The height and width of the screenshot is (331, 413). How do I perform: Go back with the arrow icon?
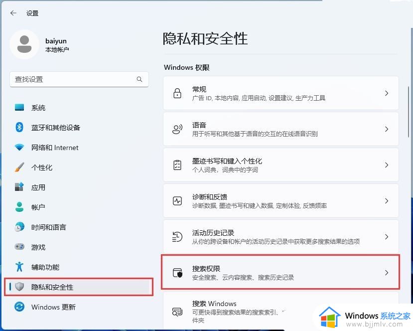[13, 13]
